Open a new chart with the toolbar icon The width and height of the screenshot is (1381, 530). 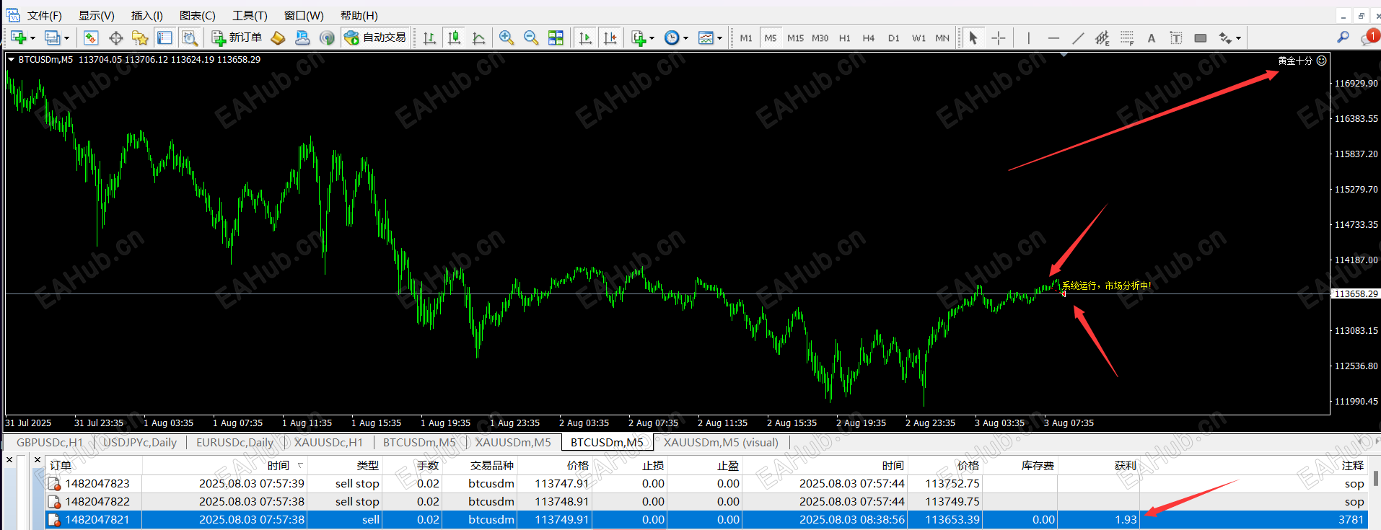tap(18, 37)
